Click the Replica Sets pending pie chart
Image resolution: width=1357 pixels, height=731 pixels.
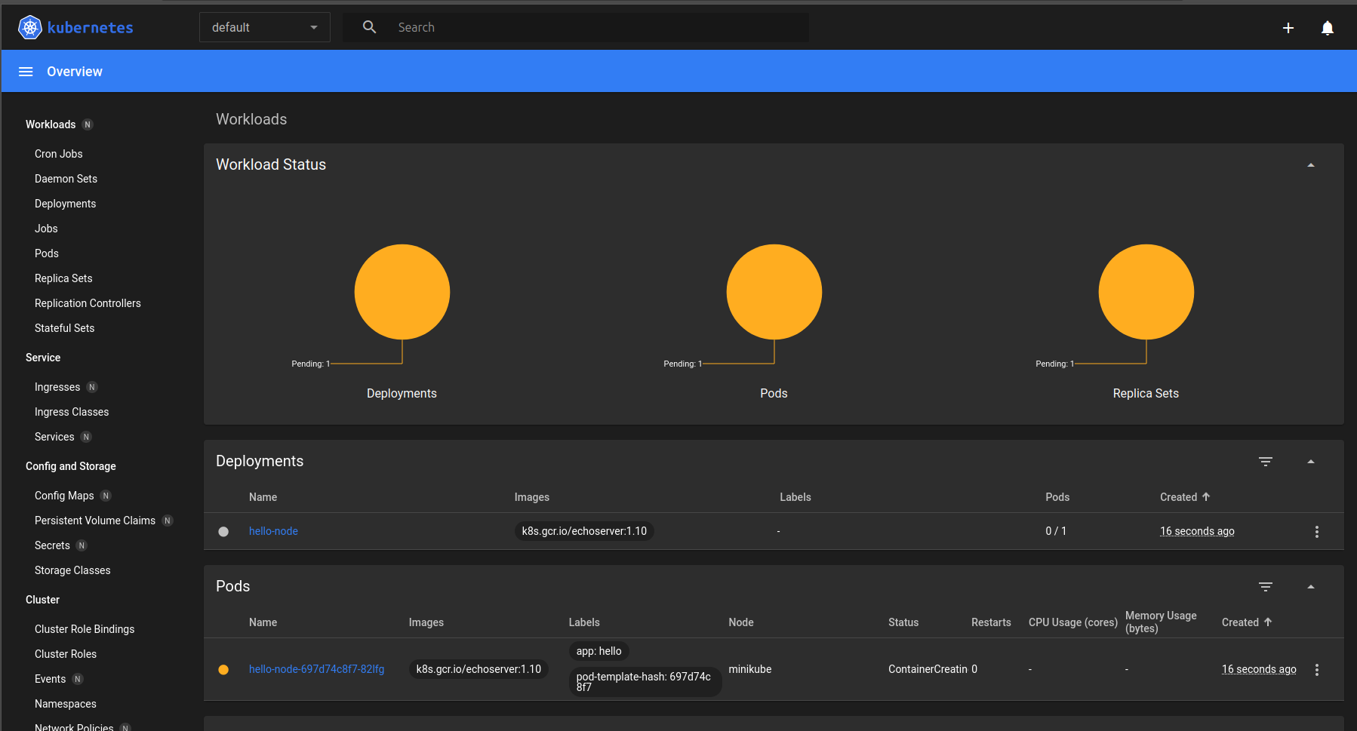coord(1146,292)
